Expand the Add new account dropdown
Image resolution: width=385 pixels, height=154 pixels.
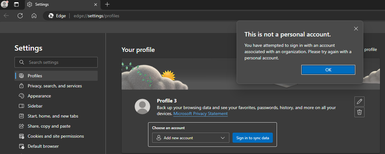(x=191, y=138)
